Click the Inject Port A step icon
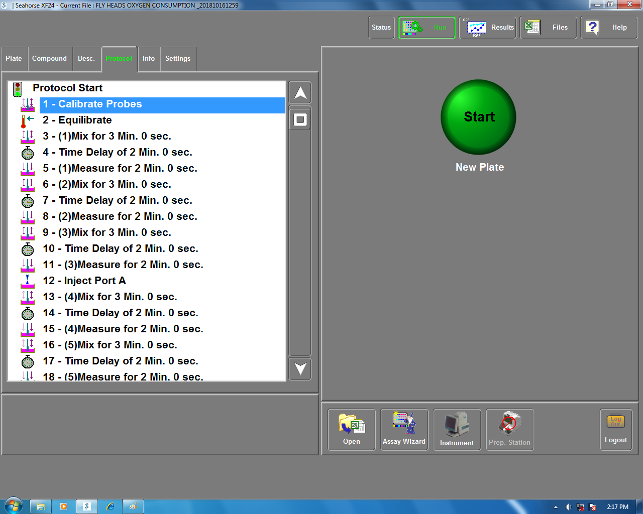This screenshot has height=514, width=643. 28,281
